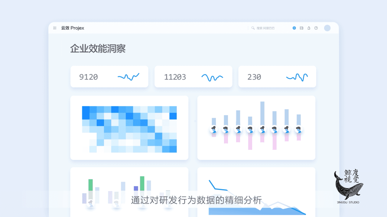This screenshot has width=387, height=217.
Task: Open the notifications bell icon
Action: tap(309, 28)
